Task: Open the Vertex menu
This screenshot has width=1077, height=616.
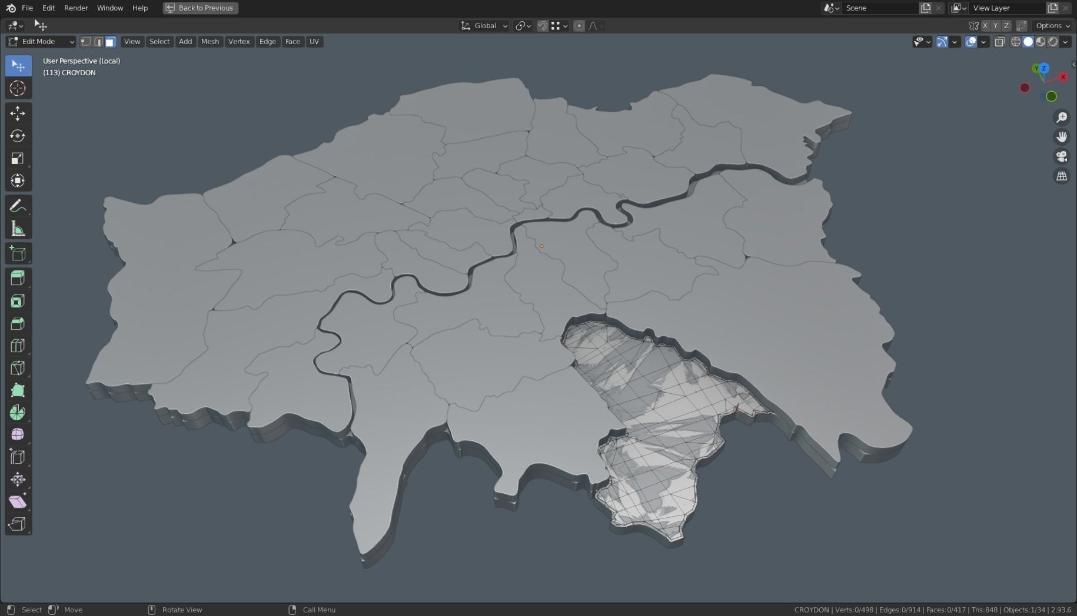Action: tap(239, 42)
